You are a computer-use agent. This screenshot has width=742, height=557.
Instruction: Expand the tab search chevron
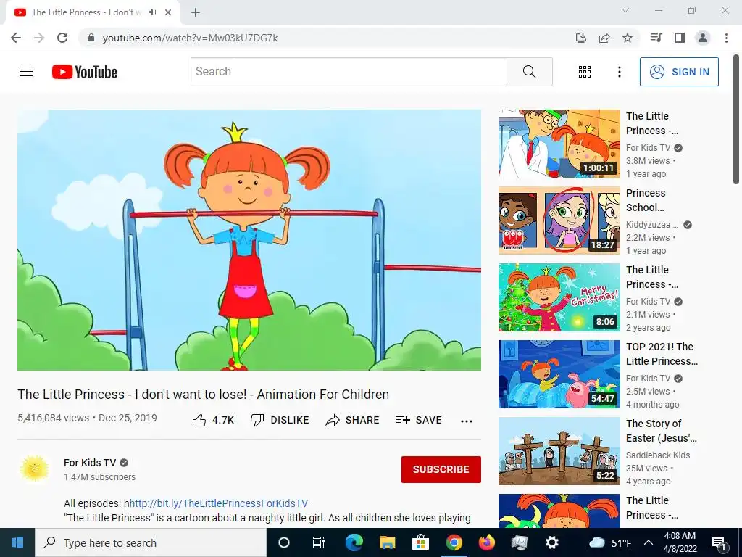(x=625, y=10)
